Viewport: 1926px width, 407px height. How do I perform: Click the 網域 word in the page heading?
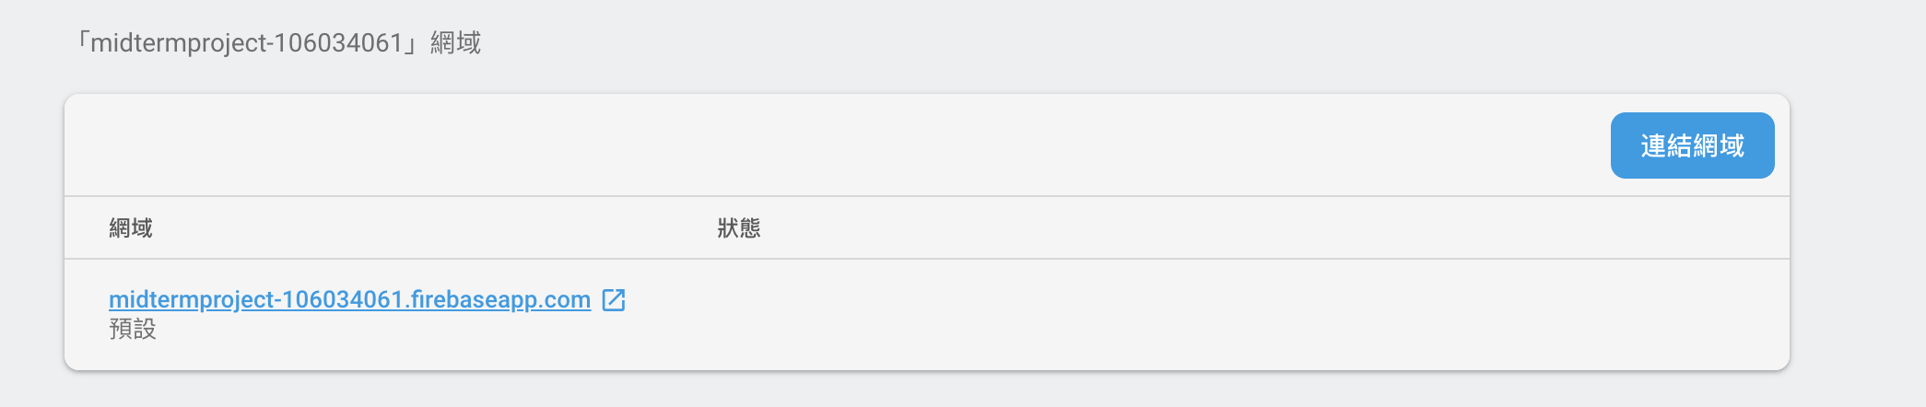(455, 43)
